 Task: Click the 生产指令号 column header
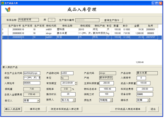point(15,26)
